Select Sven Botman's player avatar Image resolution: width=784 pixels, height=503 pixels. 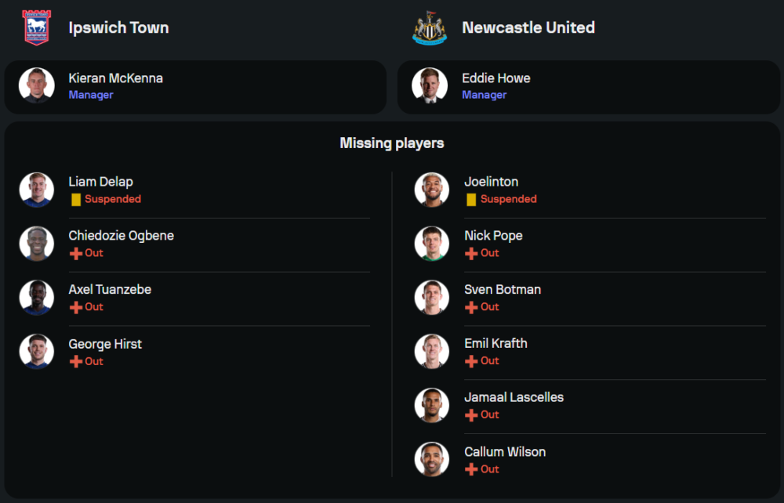point(432,298)
